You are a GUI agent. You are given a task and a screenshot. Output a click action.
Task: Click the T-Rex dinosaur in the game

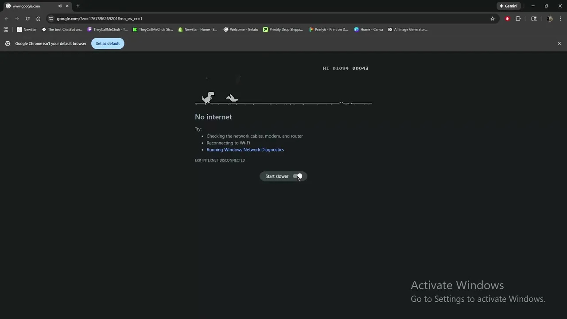pos(208,97)
